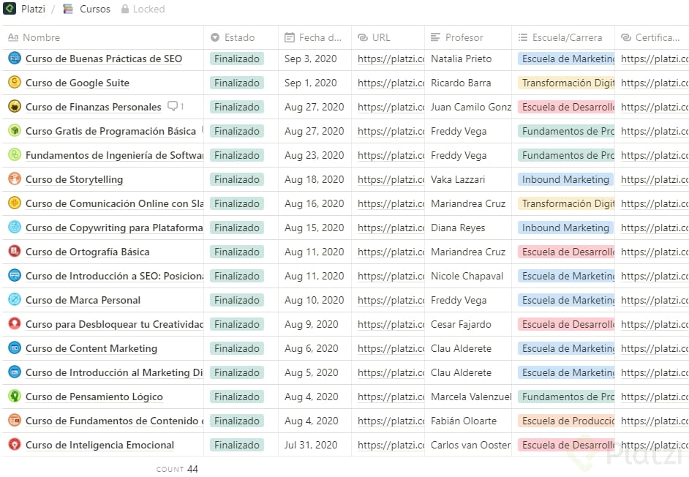Screen dimensions: 689x477
Task: Open the Certifica... column header menu
Action: tap(652, 38)
